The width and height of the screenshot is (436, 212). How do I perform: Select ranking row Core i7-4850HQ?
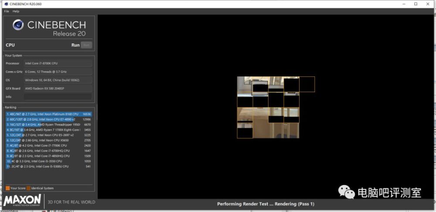(49, 156)
